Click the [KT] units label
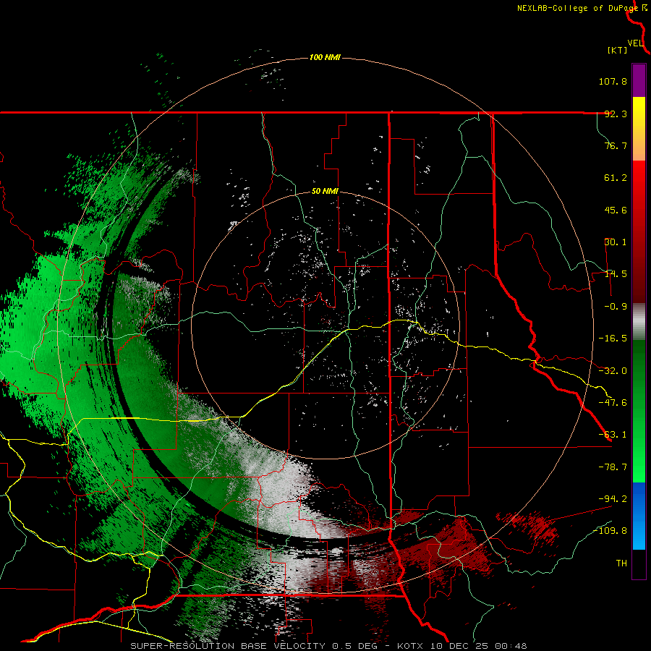This screenshot has width=651, height=651. point(617,50)
